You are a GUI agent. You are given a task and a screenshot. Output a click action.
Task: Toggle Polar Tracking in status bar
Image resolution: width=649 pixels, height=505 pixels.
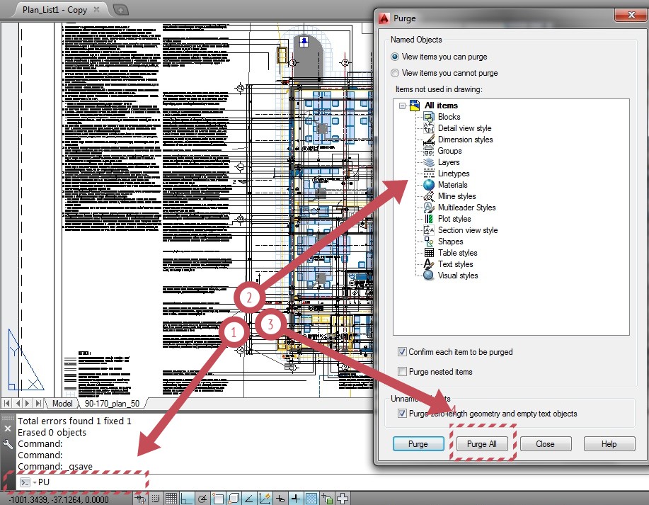202,499
